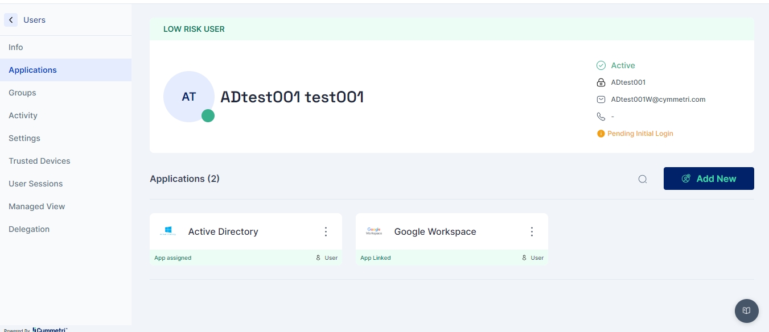Click the lock username icon
The height and width of the screenshot is (332, 769).
[601, 82]
